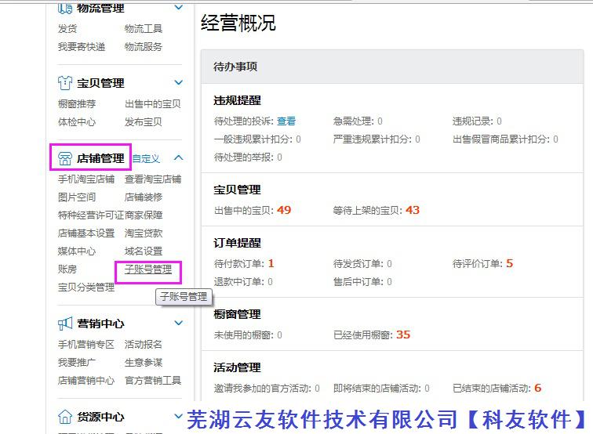Click the 1 count for 待付款订单

pyautogui.click(x=271, y=263)
